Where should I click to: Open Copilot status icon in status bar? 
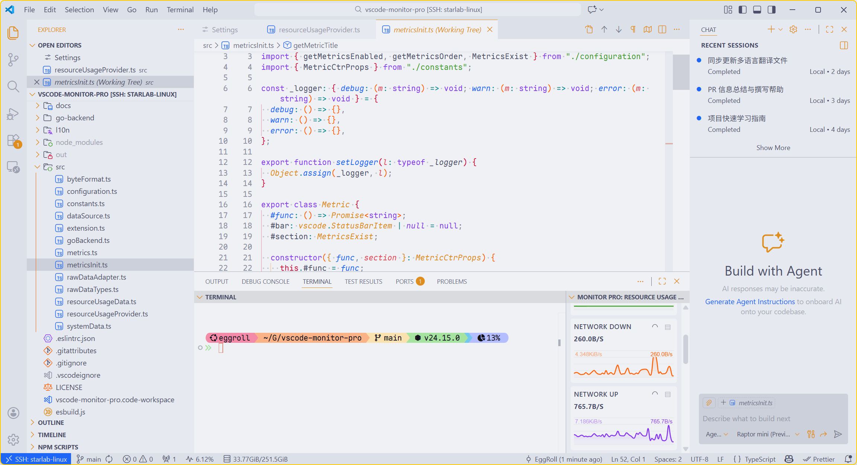point(789,459)
